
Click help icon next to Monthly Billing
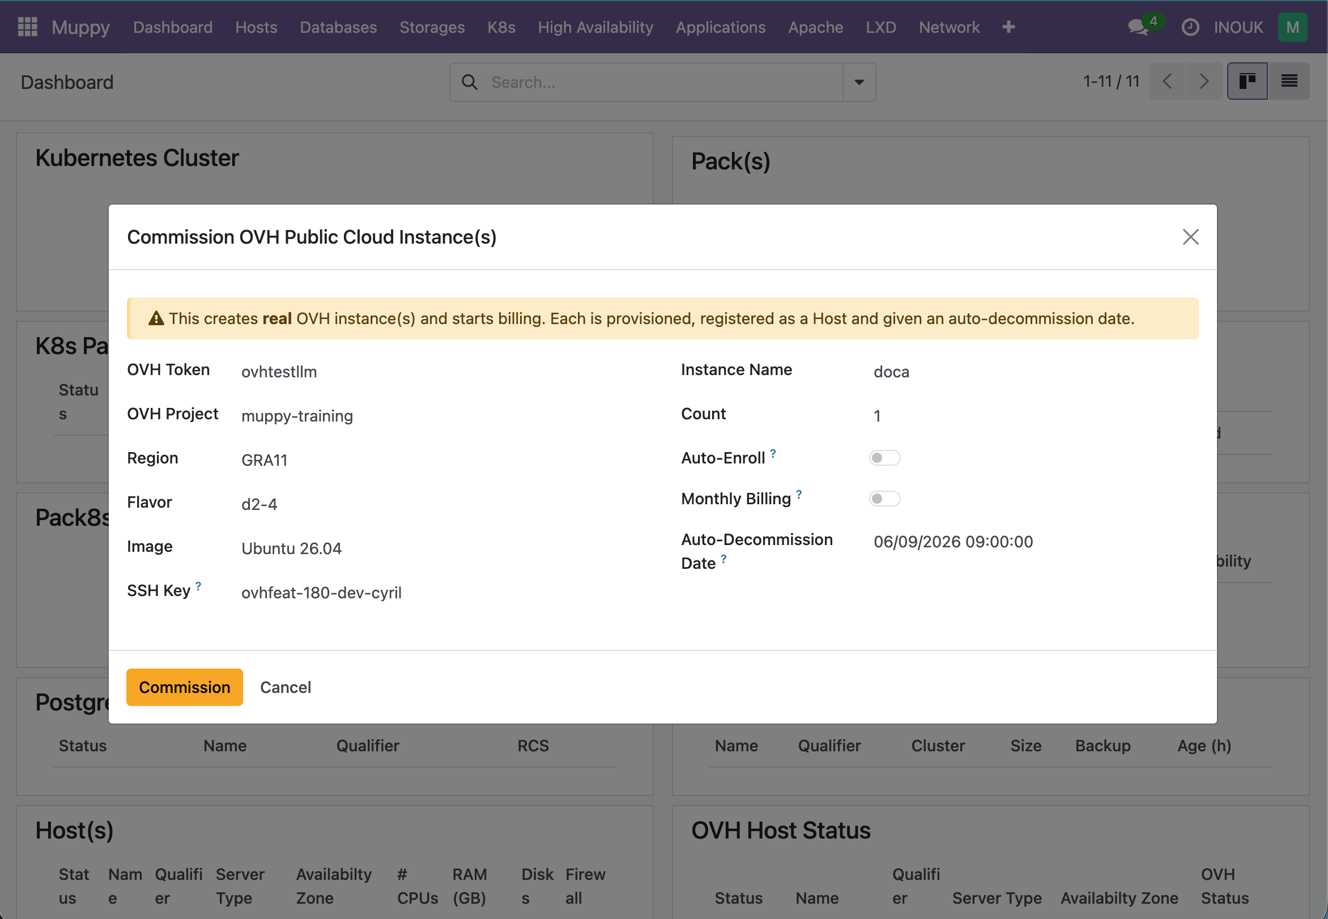click(x=799, y=494)
